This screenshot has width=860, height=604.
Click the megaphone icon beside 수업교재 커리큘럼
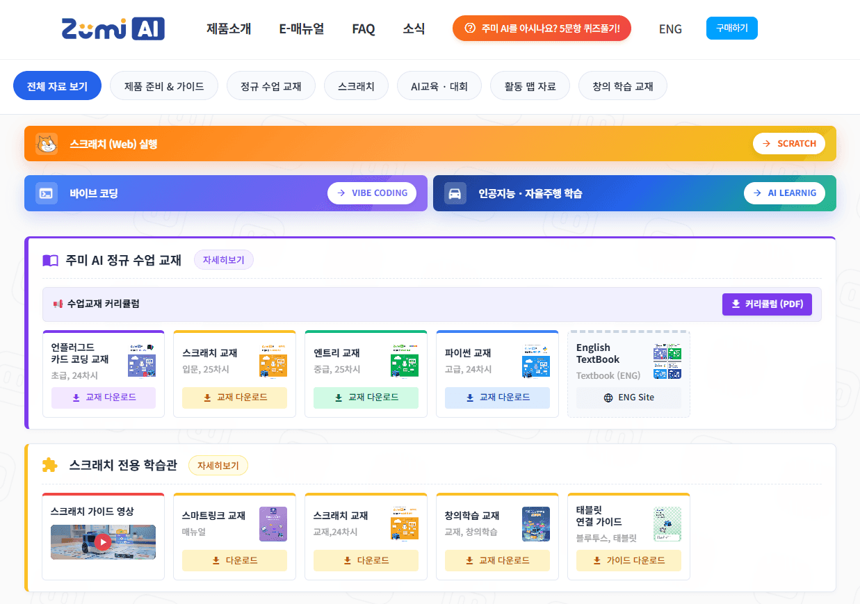pos(58,304)
